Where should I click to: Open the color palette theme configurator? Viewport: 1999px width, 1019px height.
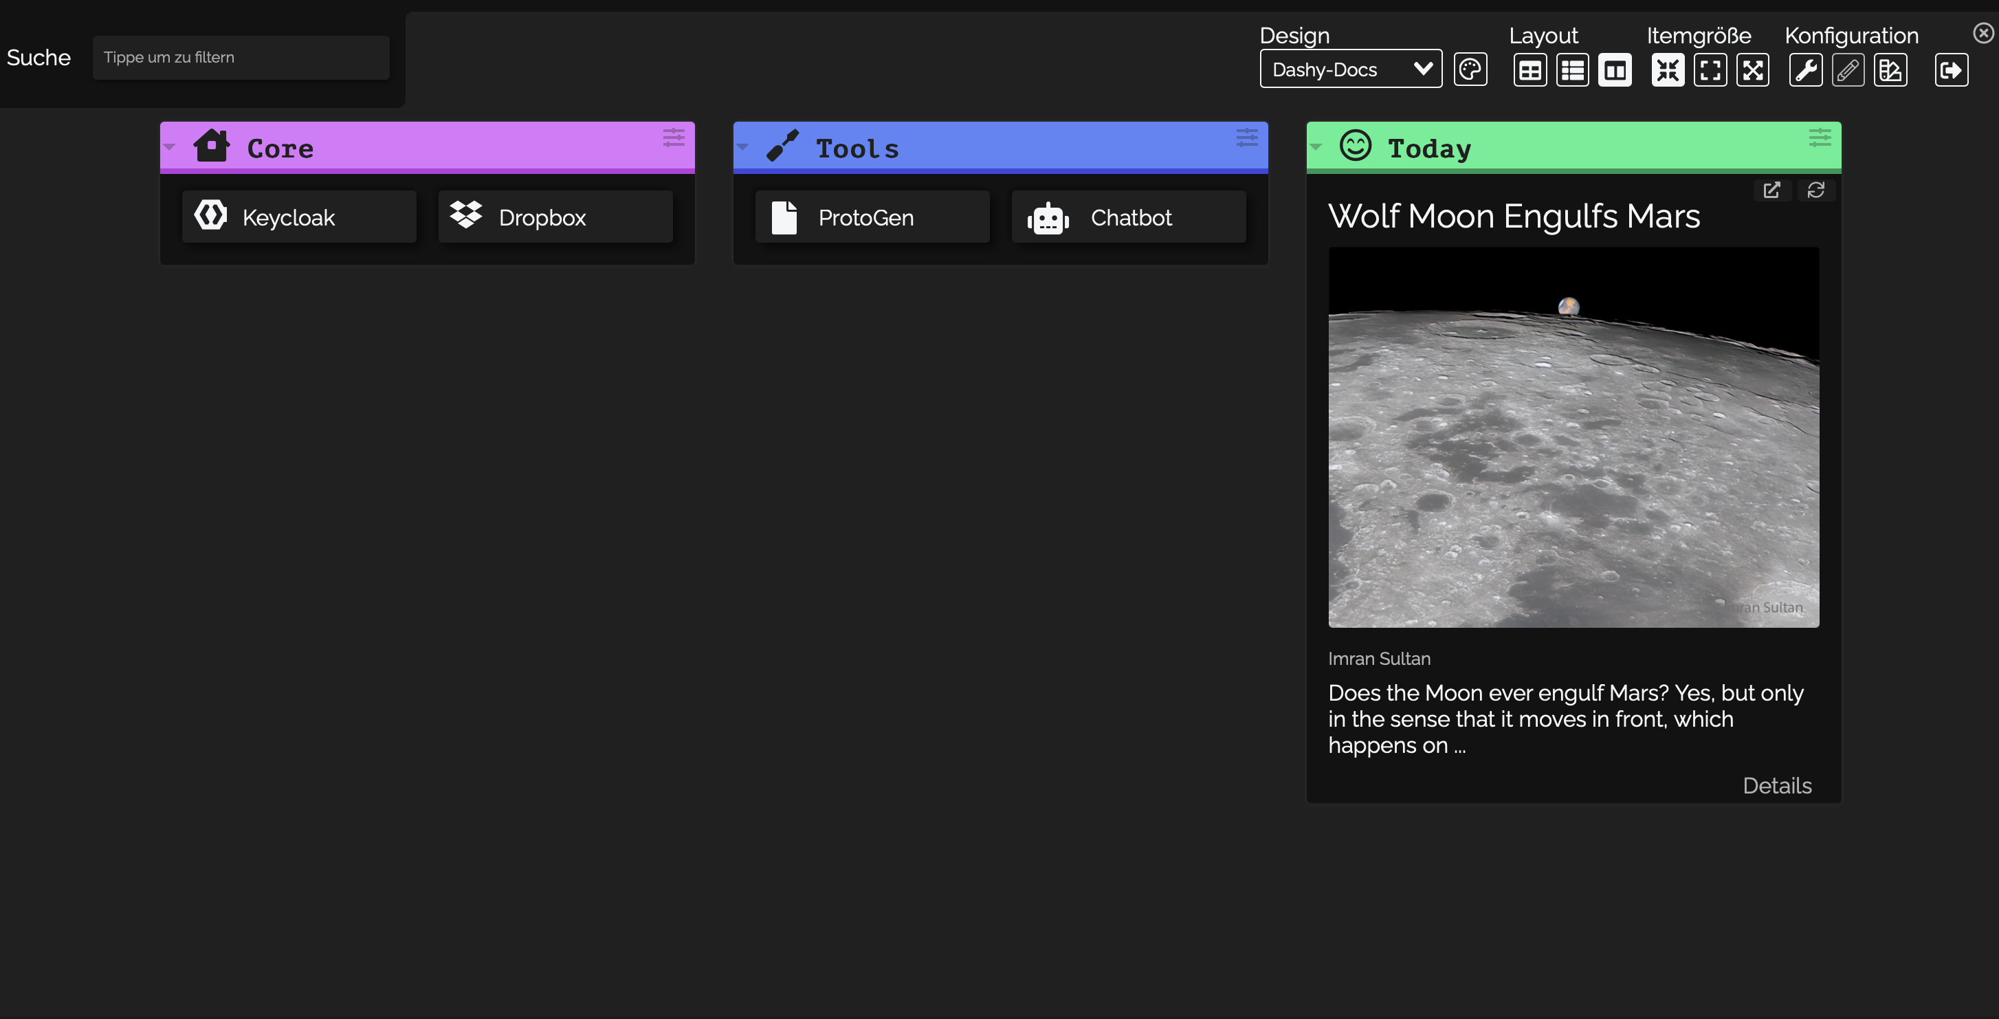[x=1470, y=70]
